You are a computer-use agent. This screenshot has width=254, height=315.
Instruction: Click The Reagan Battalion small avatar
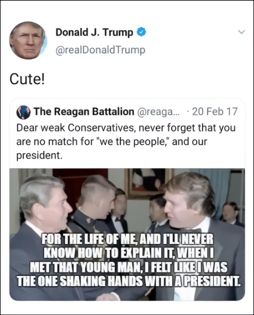(x=23, y=112)
